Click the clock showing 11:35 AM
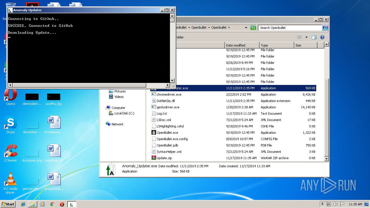Viewport: 370px width, 208px height. 355,204
